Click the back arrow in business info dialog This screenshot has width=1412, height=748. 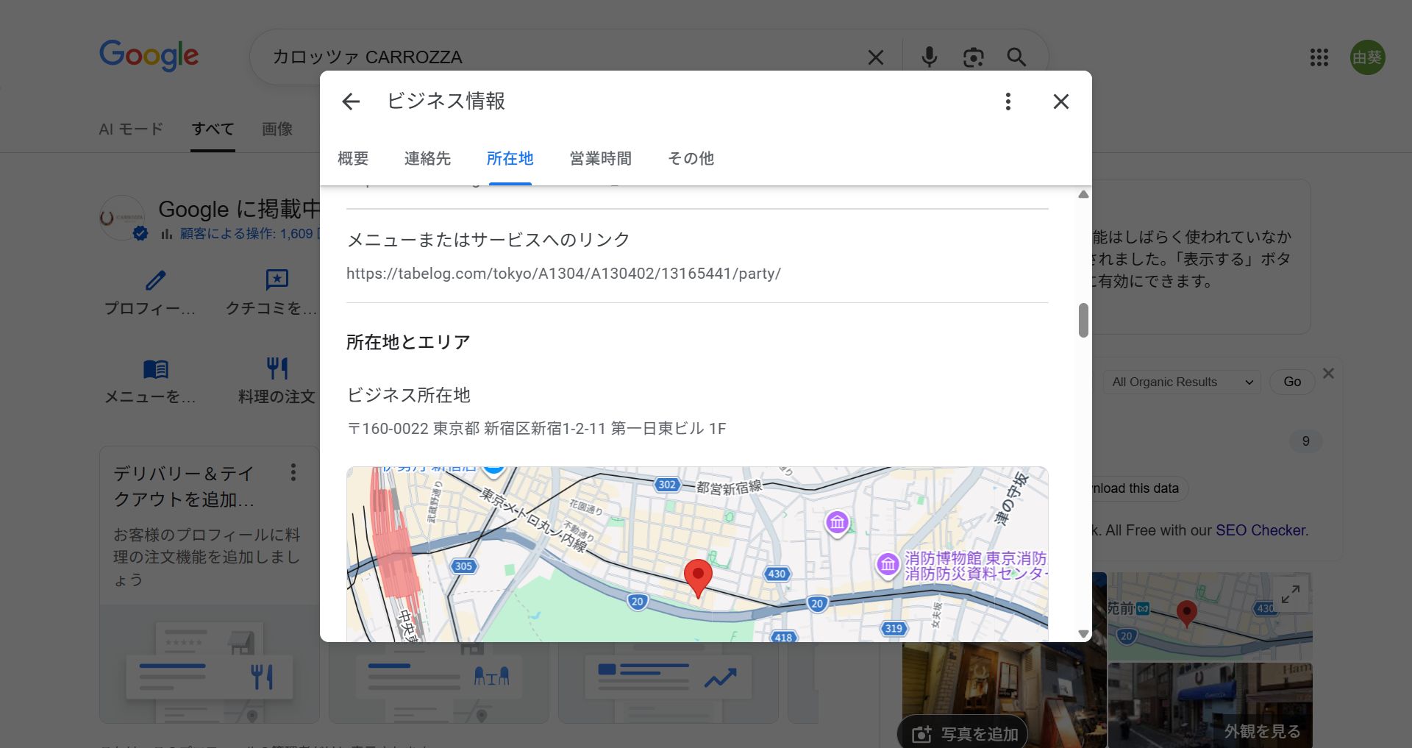click(351, 101)
